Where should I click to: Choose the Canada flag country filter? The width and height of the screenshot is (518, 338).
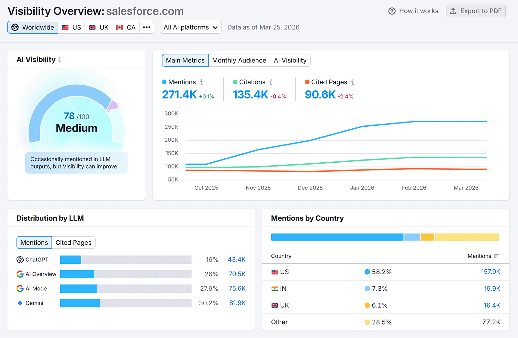pos(119,27)
